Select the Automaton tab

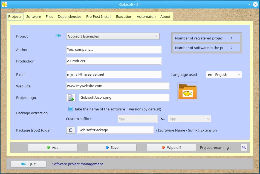(x=146, y=16)
